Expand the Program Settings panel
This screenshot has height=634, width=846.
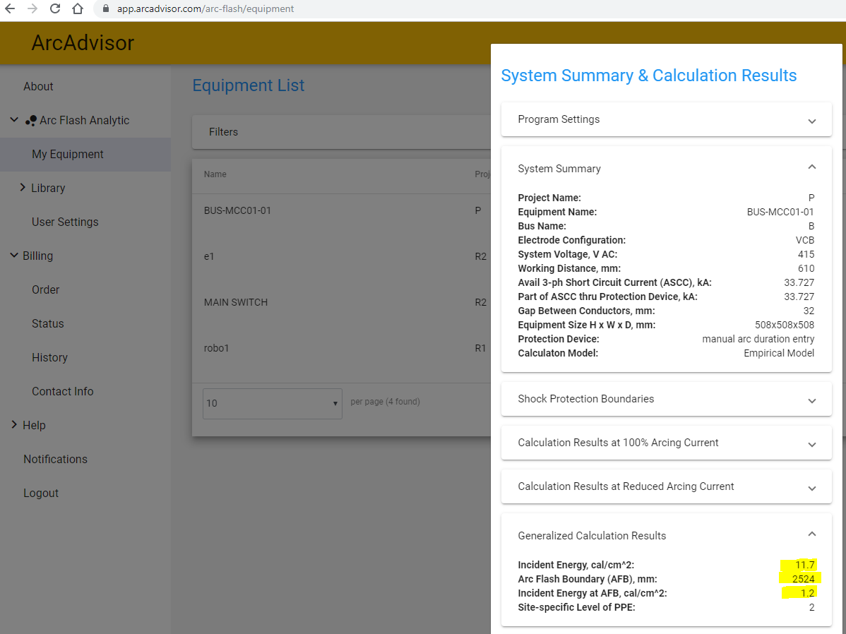click(667, 119)
